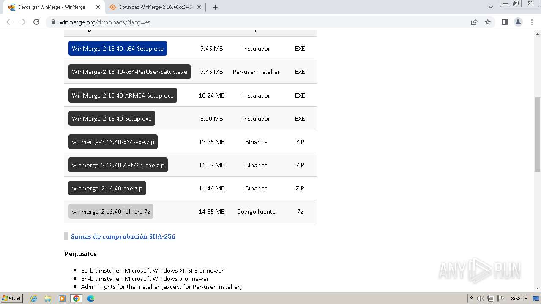This screenshot has height=304, width=541.
Task: Open the Action Center flag icon
Action: [x=501, y=299]
